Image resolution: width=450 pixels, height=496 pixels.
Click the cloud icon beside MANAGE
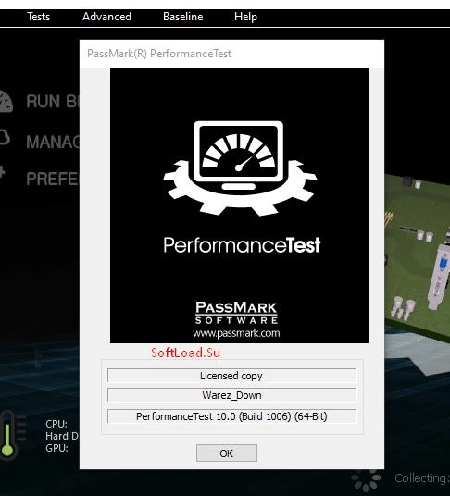(x=5, y=137)
